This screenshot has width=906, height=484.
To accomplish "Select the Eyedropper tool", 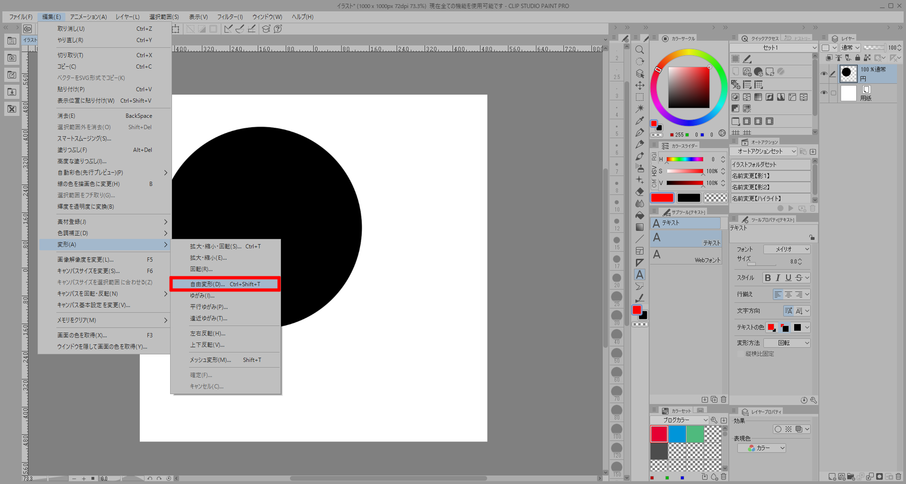I will [x=640, y=121].
